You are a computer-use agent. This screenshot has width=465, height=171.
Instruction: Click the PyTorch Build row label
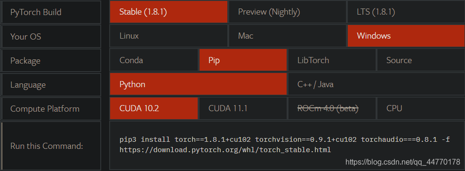coord(51,12)
